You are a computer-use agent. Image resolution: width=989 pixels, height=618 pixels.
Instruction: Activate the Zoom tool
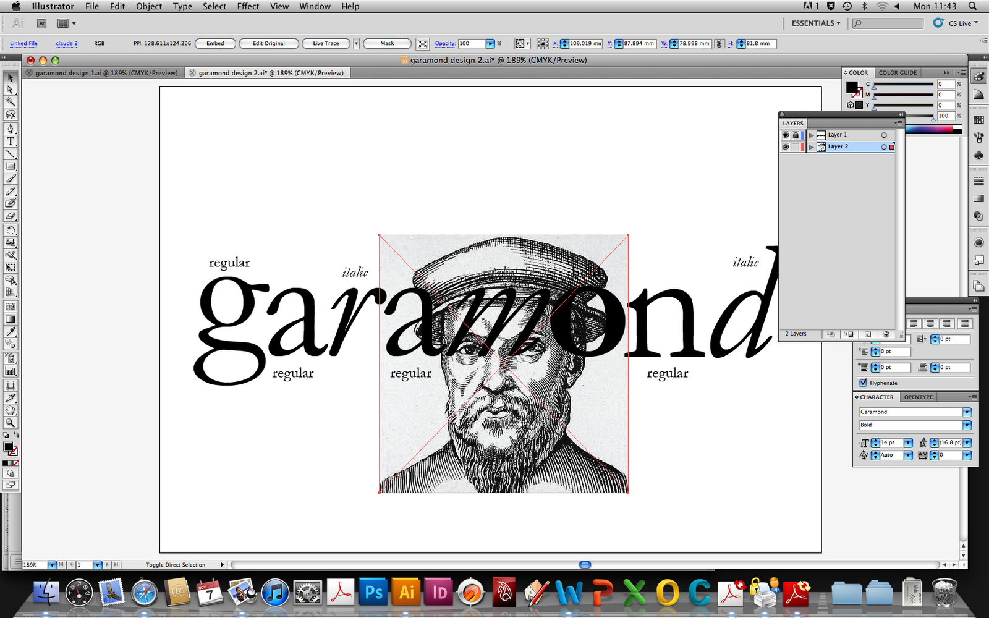[11, 423]
